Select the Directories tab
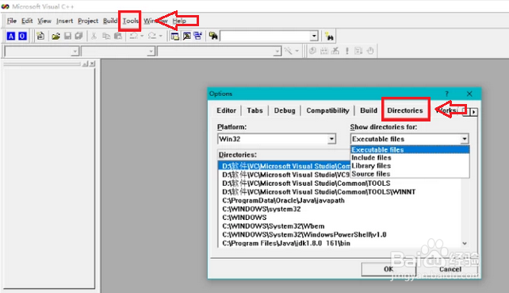 click(x=405, y=110)
